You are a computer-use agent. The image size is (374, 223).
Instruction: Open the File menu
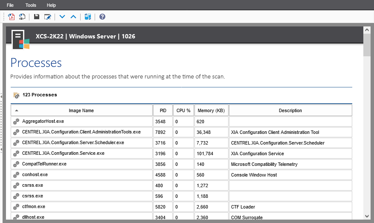pyautogui.click(x=10, y=5)
